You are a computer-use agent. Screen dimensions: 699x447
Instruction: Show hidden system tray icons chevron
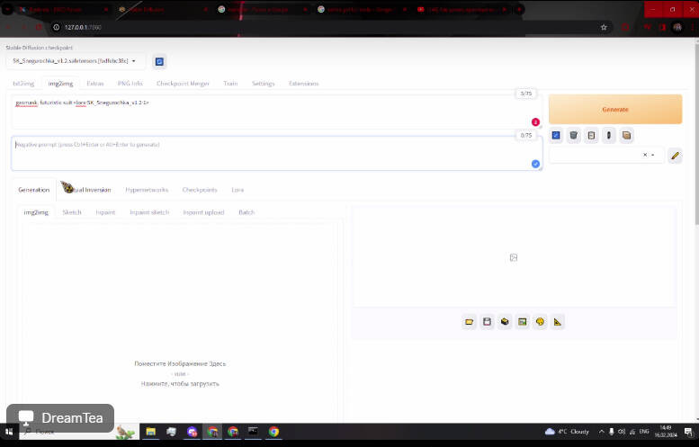pyautogui.click(x=601, y=432)
